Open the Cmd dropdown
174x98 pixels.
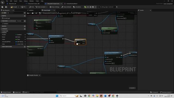coord(26,92)
